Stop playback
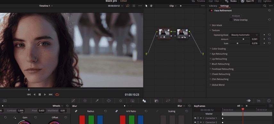 pyautogui.click(x=40, y=94)
